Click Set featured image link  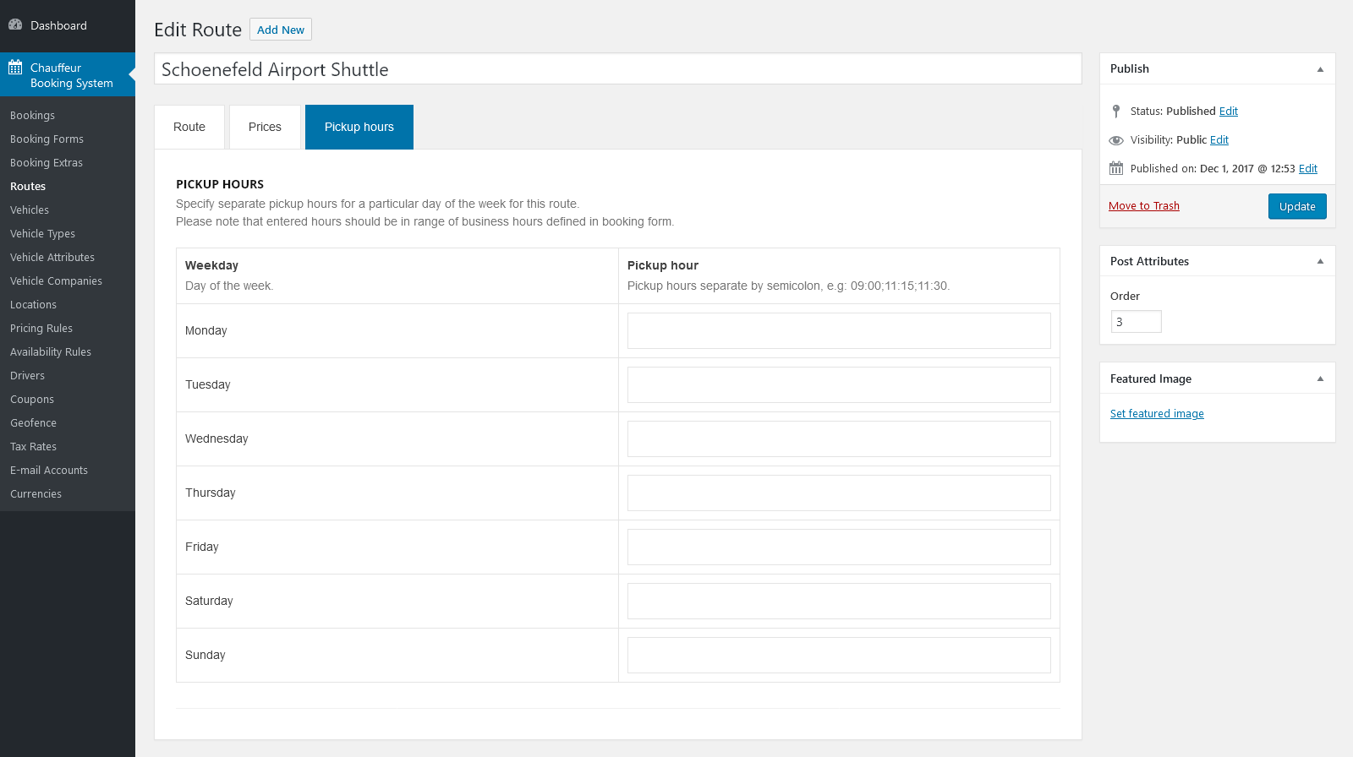point(1157,413)
